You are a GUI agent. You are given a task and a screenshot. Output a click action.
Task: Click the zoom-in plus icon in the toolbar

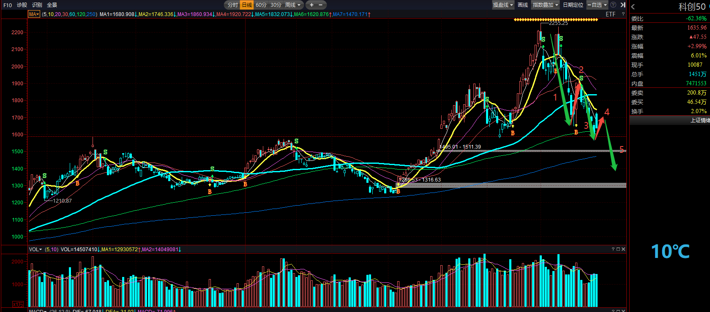pos(311,5)
